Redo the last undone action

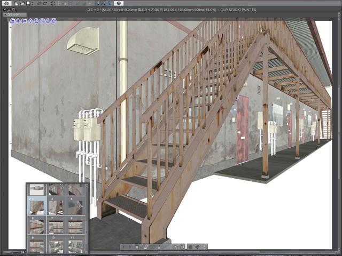(45, 4)
